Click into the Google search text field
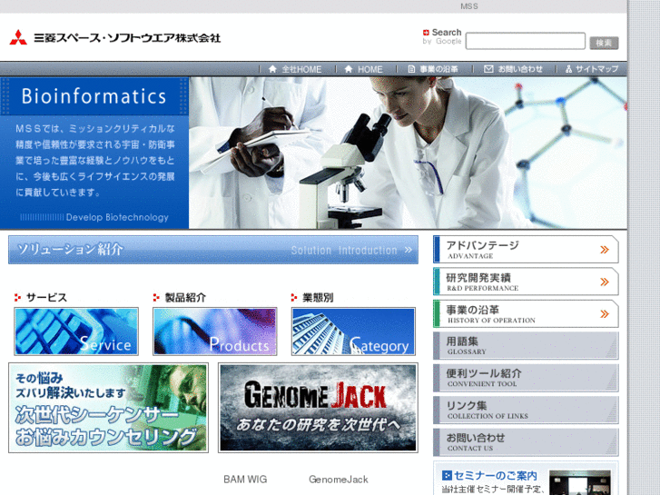The width and height of the screenshot is (660, 495). click(526, 41)
